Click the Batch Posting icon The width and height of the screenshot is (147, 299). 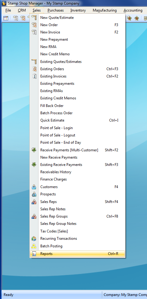(34, 246)
